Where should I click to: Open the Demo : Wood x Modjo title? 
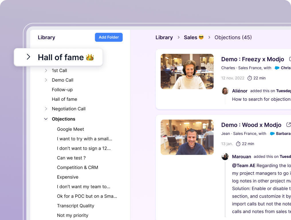251,125
